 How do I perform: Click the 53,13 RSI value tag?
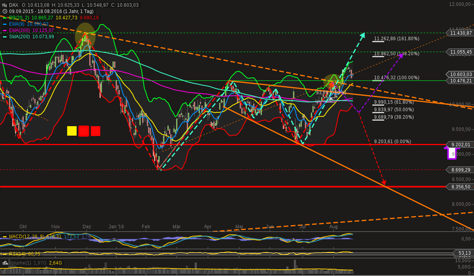(x=463, y=253)
